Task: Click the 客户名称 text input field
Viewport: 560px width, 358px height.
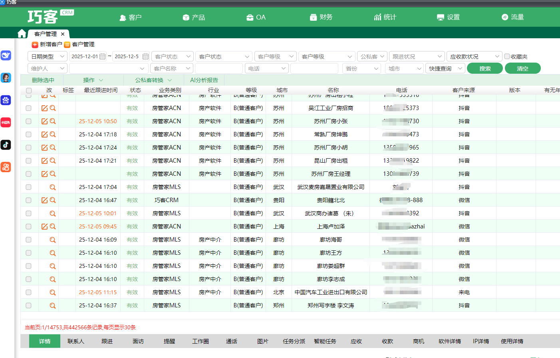Action: pyautogui.click(x=218, y=69)
